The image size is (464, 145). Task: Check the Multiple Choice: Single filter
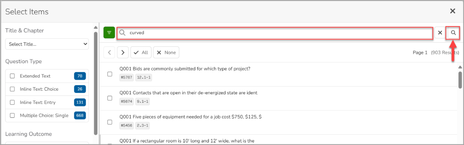pos(13,116)
